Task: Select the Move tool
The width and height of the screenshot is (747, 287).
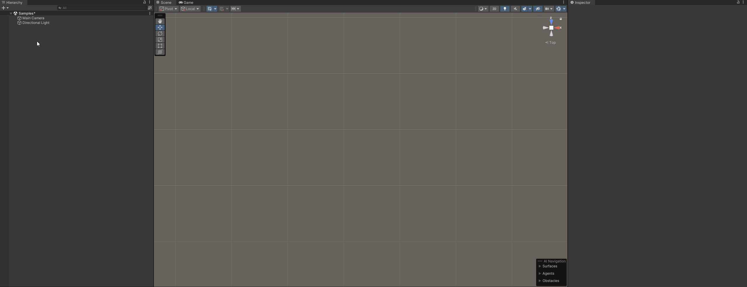Action: click(160, 27)
